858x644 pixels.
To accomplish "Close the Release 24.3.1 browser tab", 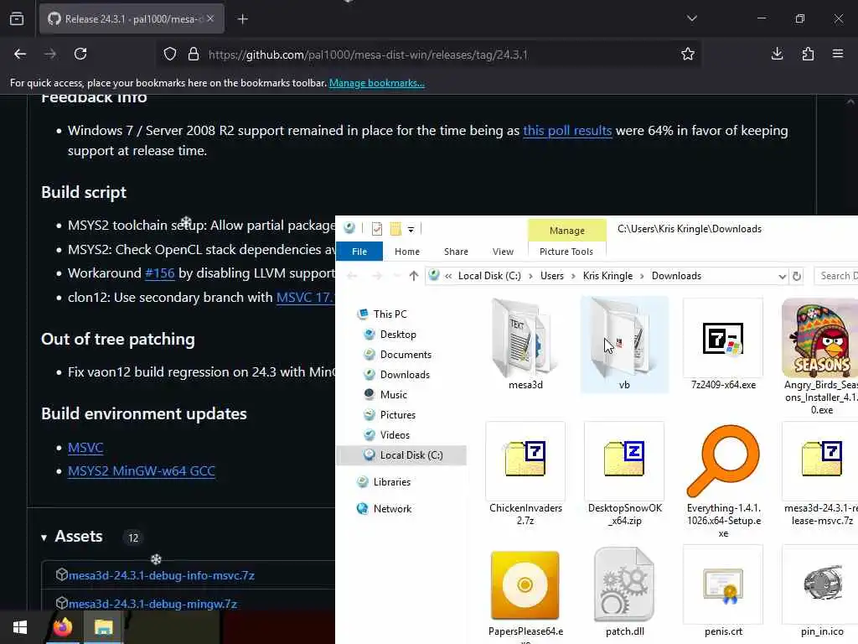I will point(210,18).
